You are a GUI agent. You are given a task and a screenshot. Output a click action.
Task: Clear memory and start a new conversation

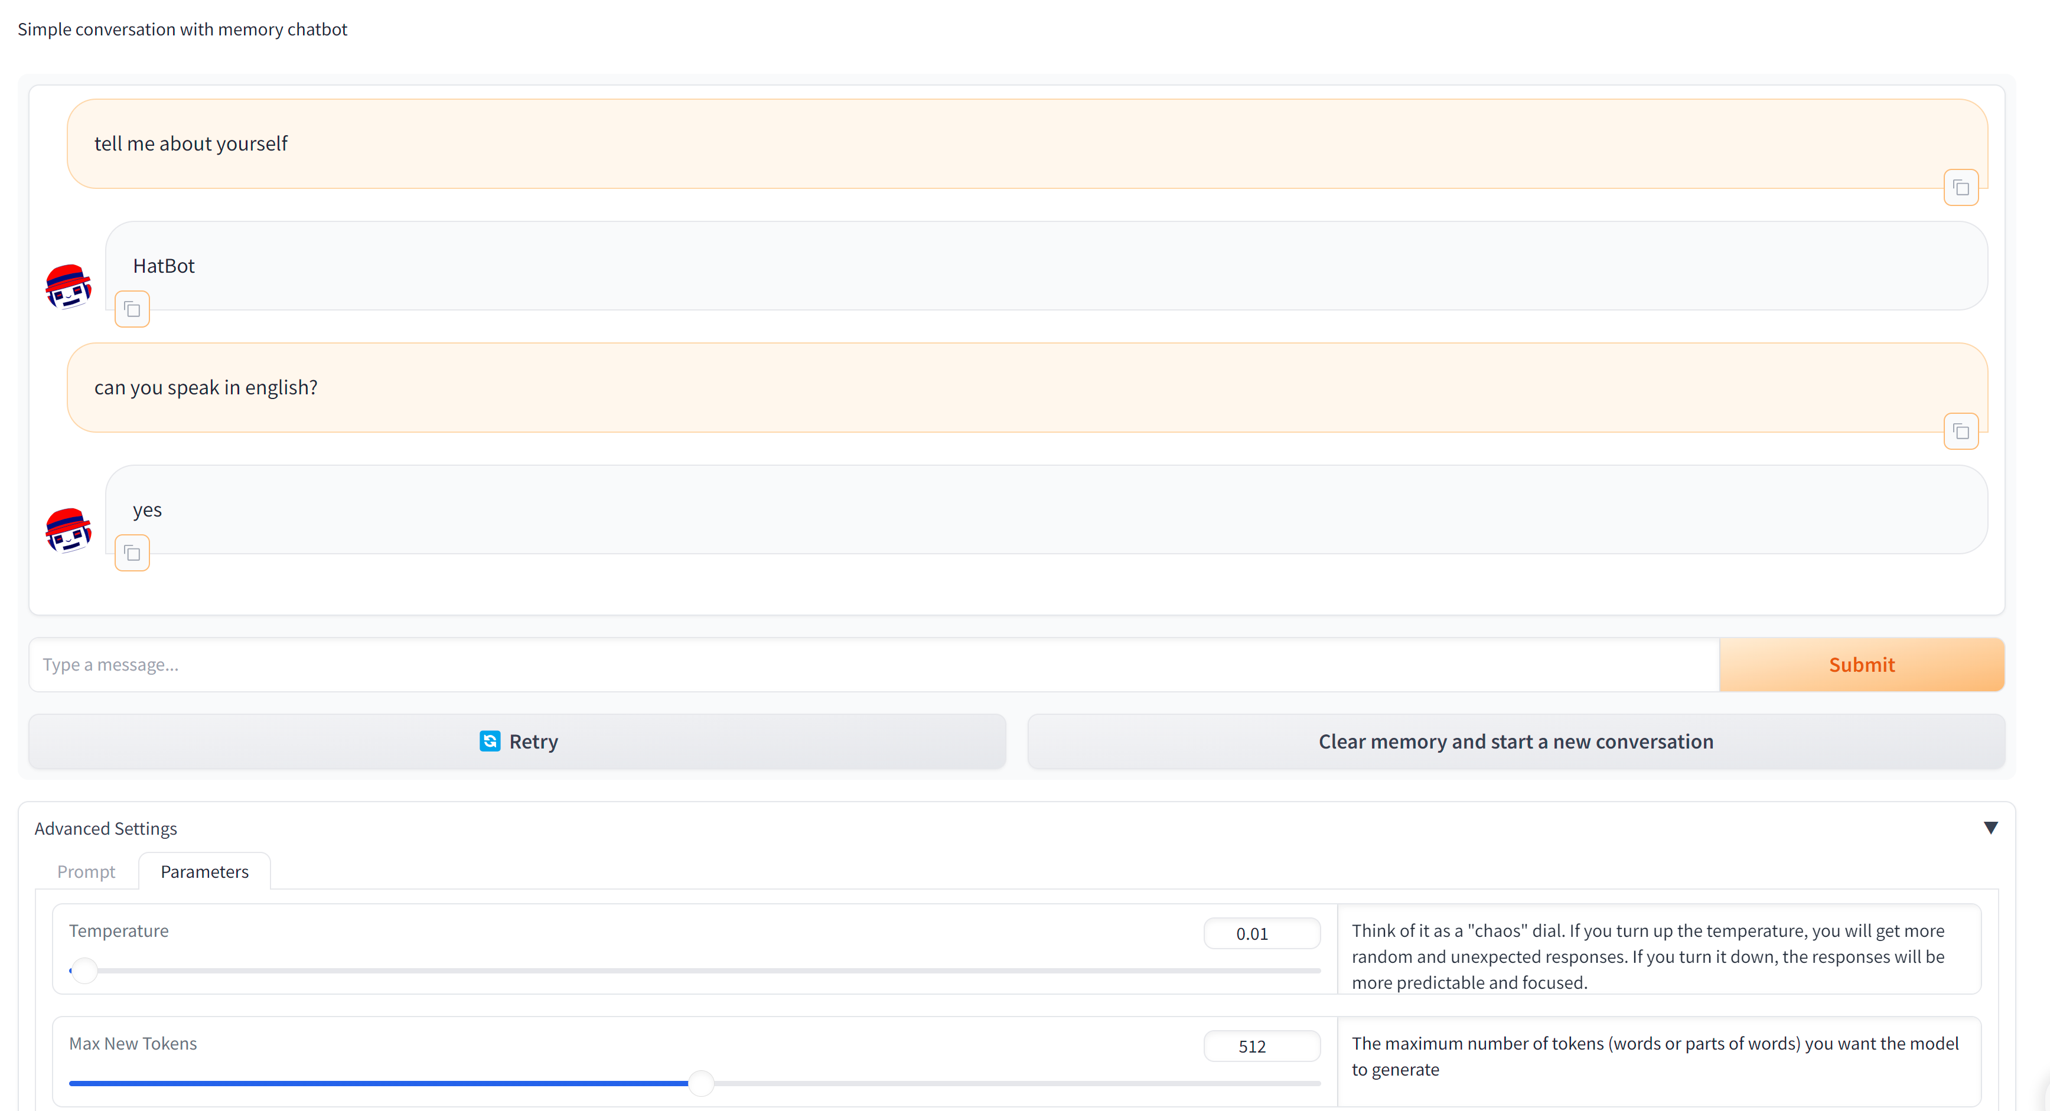[x=1515, y=741]
